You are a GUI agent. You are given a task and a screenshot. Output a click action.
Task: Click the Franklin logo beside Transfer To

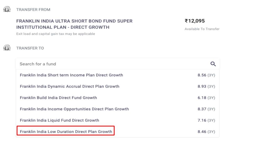coord(7,48)
